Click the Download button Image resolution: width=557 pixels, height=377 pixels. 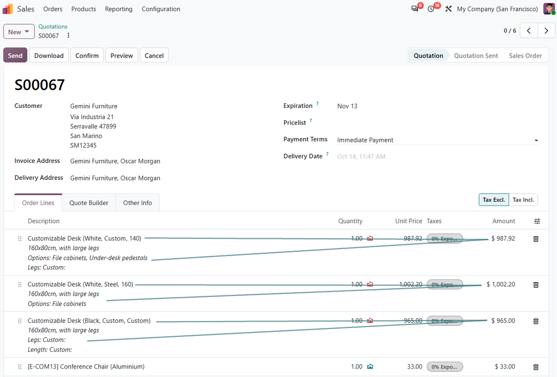tap(49, 55)
